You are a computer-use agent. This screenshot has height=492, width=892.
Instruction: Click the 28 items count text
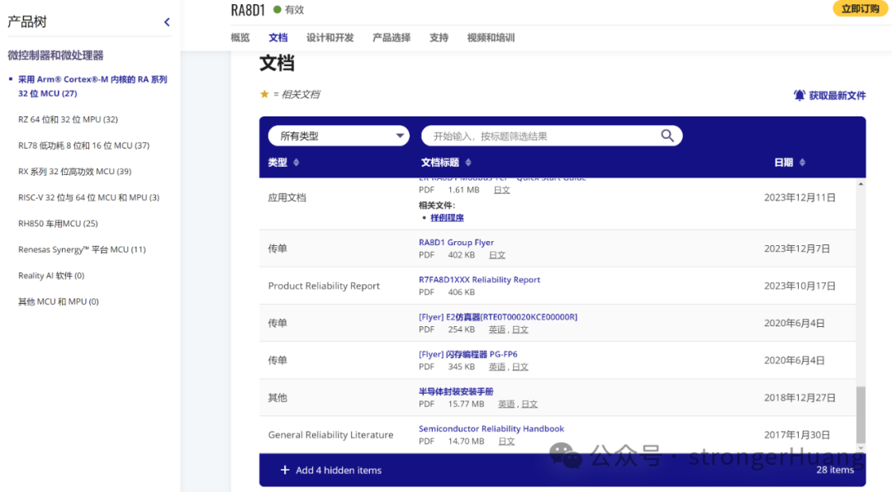click(835, 470)
